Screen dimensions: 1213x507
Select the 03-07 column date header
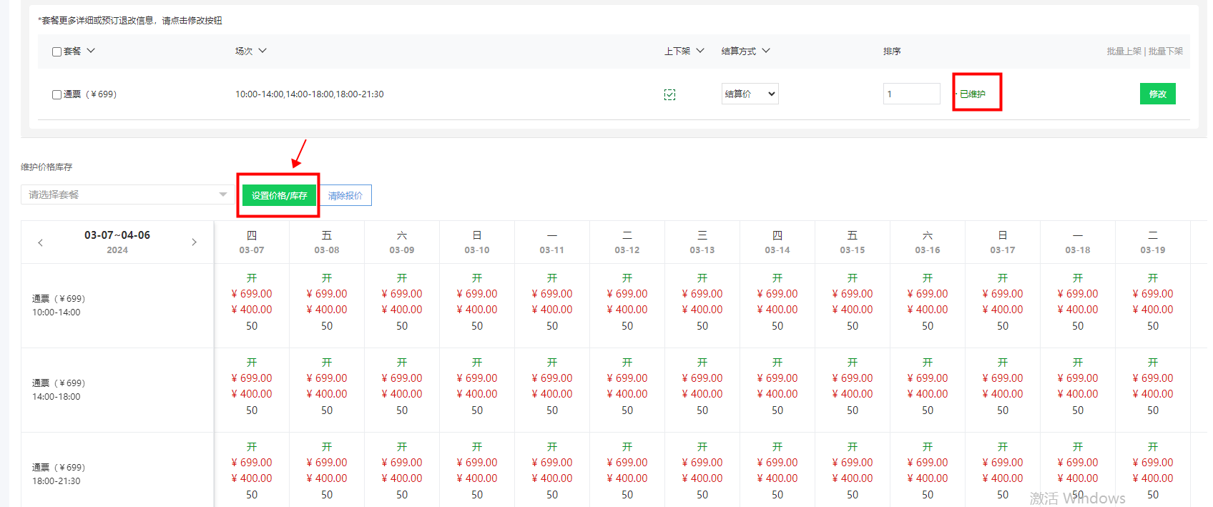pos(252,242)
